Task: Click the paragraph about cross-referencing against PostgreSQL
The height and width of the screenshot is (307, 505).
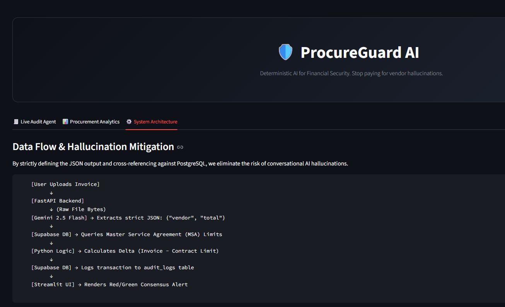Action: tap(180, 164)
